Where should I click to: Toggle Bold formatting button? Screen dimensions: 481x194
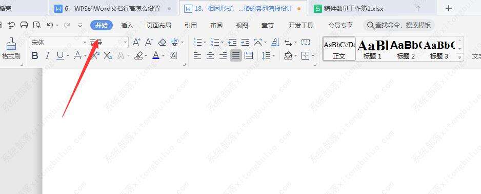pos(35,55)
